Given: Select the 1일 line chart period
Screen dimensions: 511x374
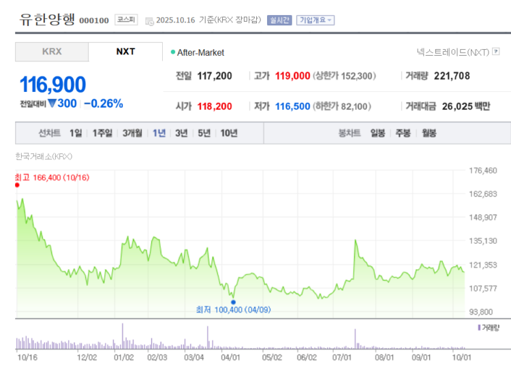Looking at the screenshot, I should [x=76, y=133].
